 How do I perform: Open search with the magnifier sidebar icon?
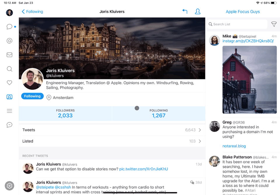coord(9,69)
